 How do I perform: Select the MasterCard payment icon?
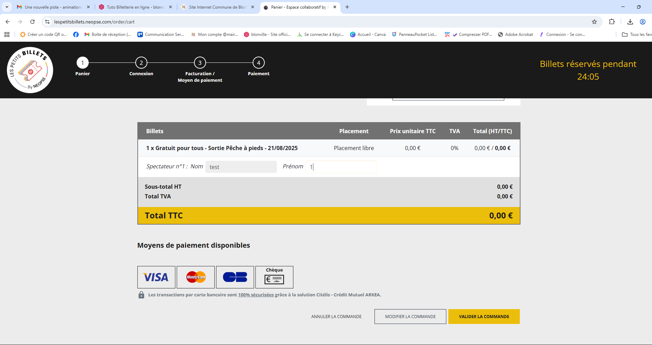[x=196, y=277]
